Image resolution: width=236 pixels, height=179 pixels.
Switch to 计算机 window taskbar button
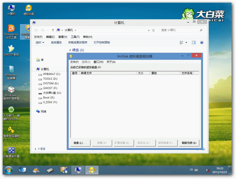[78, 170]
